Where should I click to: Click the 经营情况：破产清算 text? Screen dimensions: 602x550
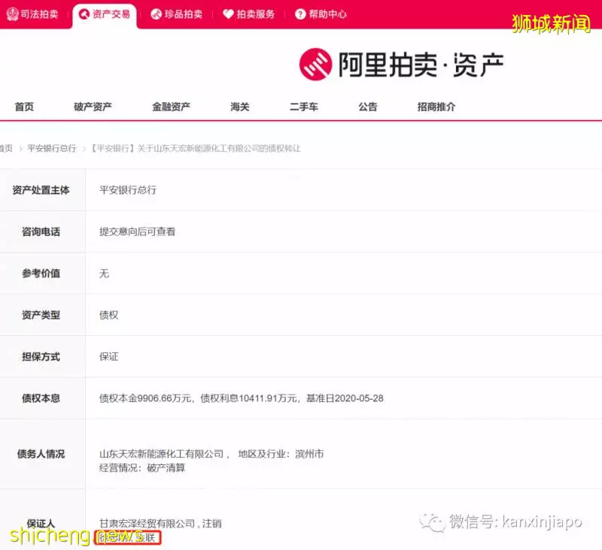coord(142,468)
